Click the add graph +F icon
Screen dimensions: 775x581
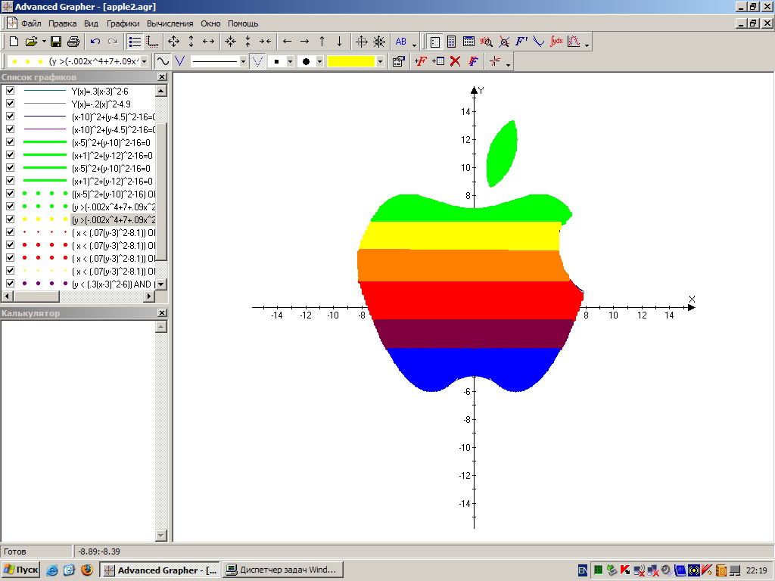tap(421, 61)
